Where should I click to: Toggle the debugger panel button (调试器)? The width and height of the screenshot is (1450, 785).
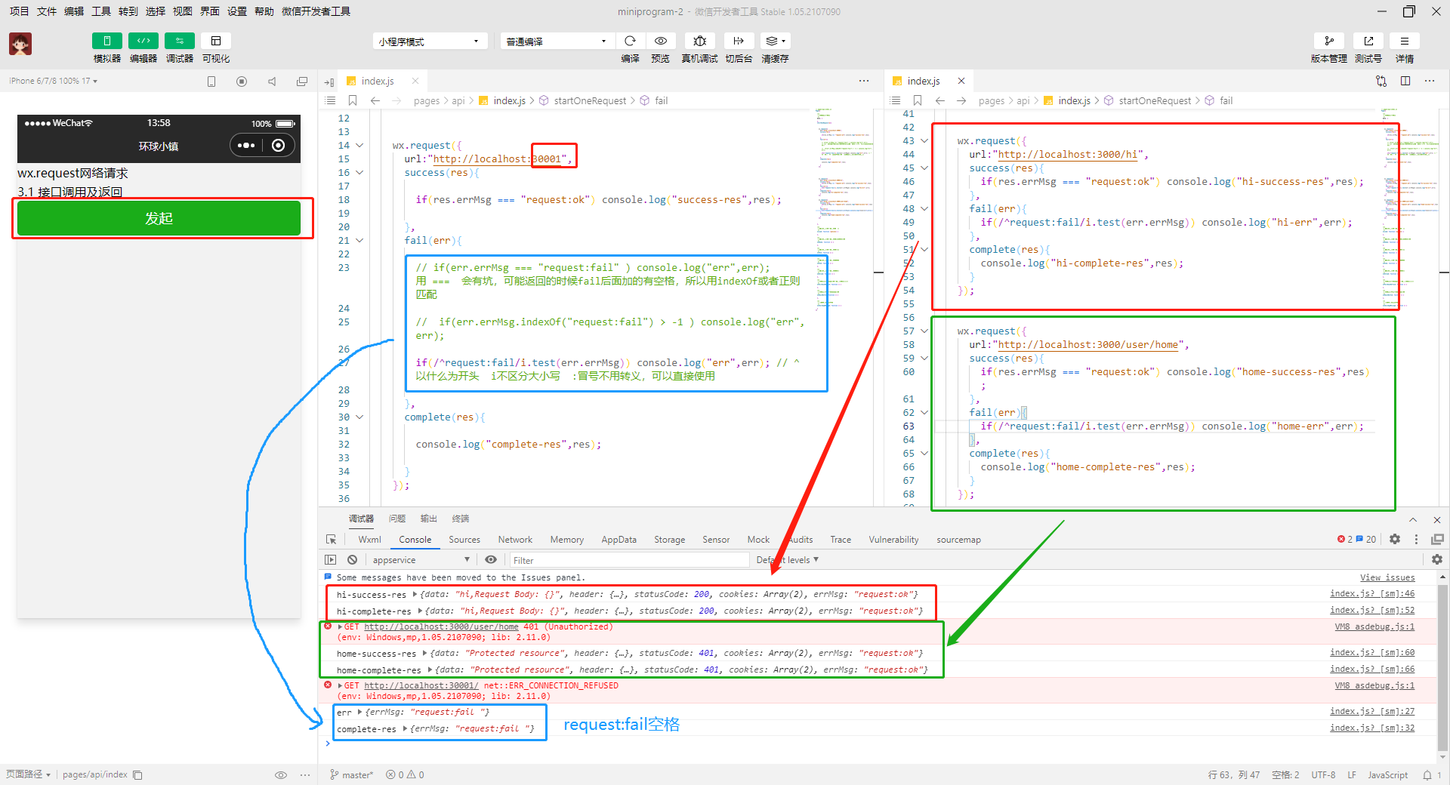click(x=180, y=41)
